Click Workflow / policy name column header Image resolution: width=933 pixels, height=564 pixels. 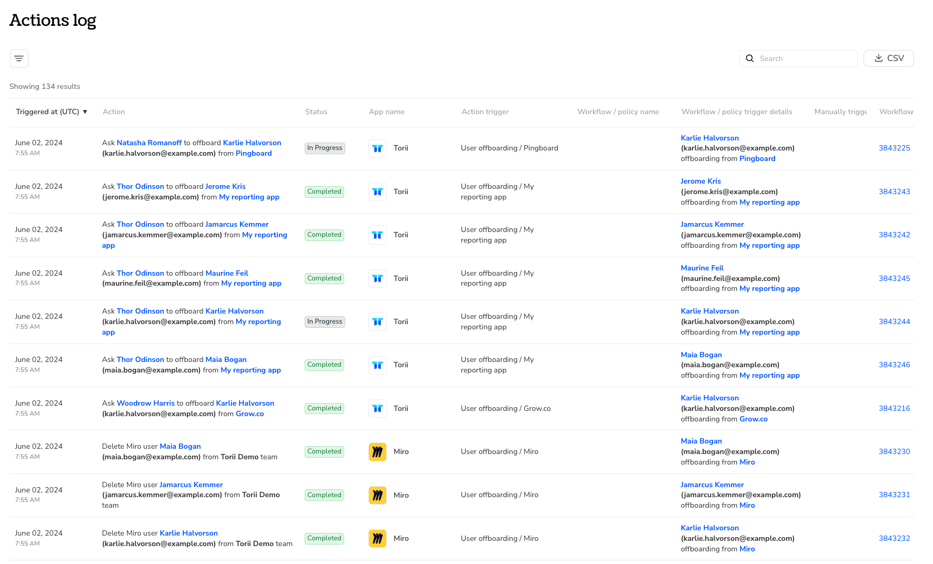coord(618,112)
